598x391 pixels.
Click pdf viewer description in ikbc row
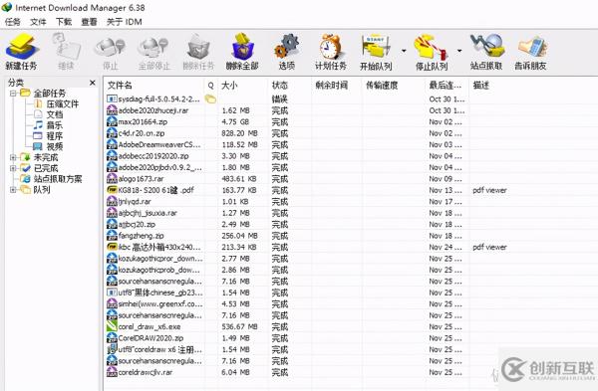(x=489, y=247)
